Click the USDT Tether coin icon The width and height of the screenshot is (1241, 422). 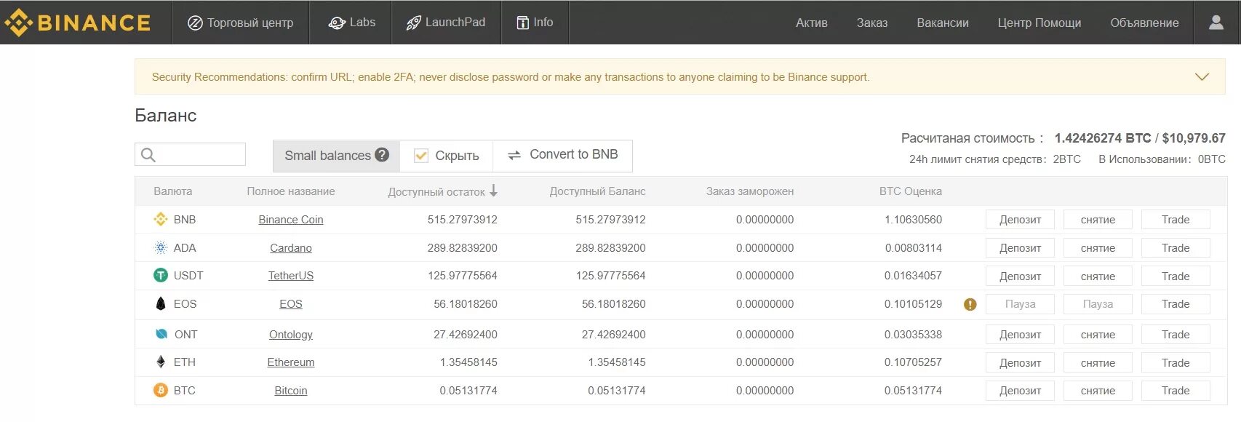click(x=161, y=275)
